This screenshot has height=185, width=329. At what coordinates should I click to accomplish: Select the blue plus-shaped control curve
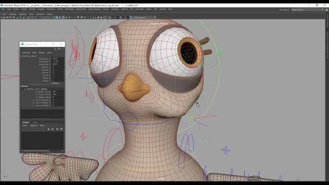click(226, 150)
